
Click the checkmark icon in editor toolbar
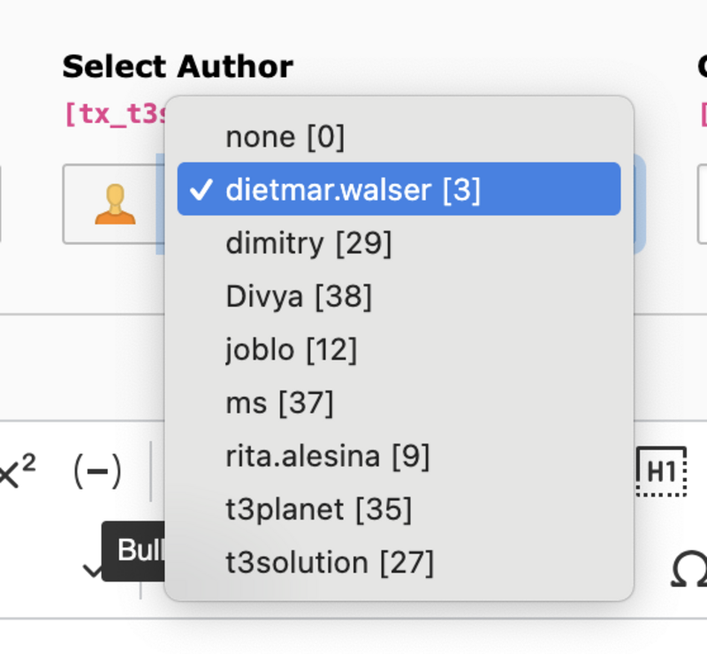point(93,570)
